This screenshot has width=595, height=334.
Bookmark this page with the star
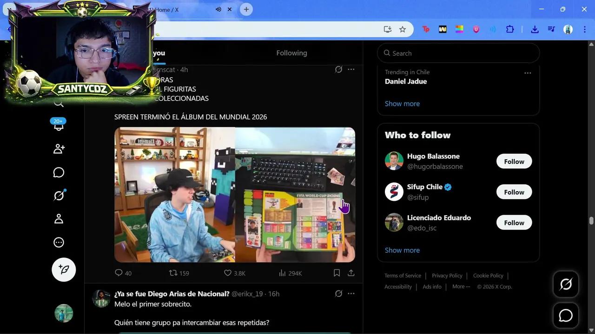coord(403,29)
